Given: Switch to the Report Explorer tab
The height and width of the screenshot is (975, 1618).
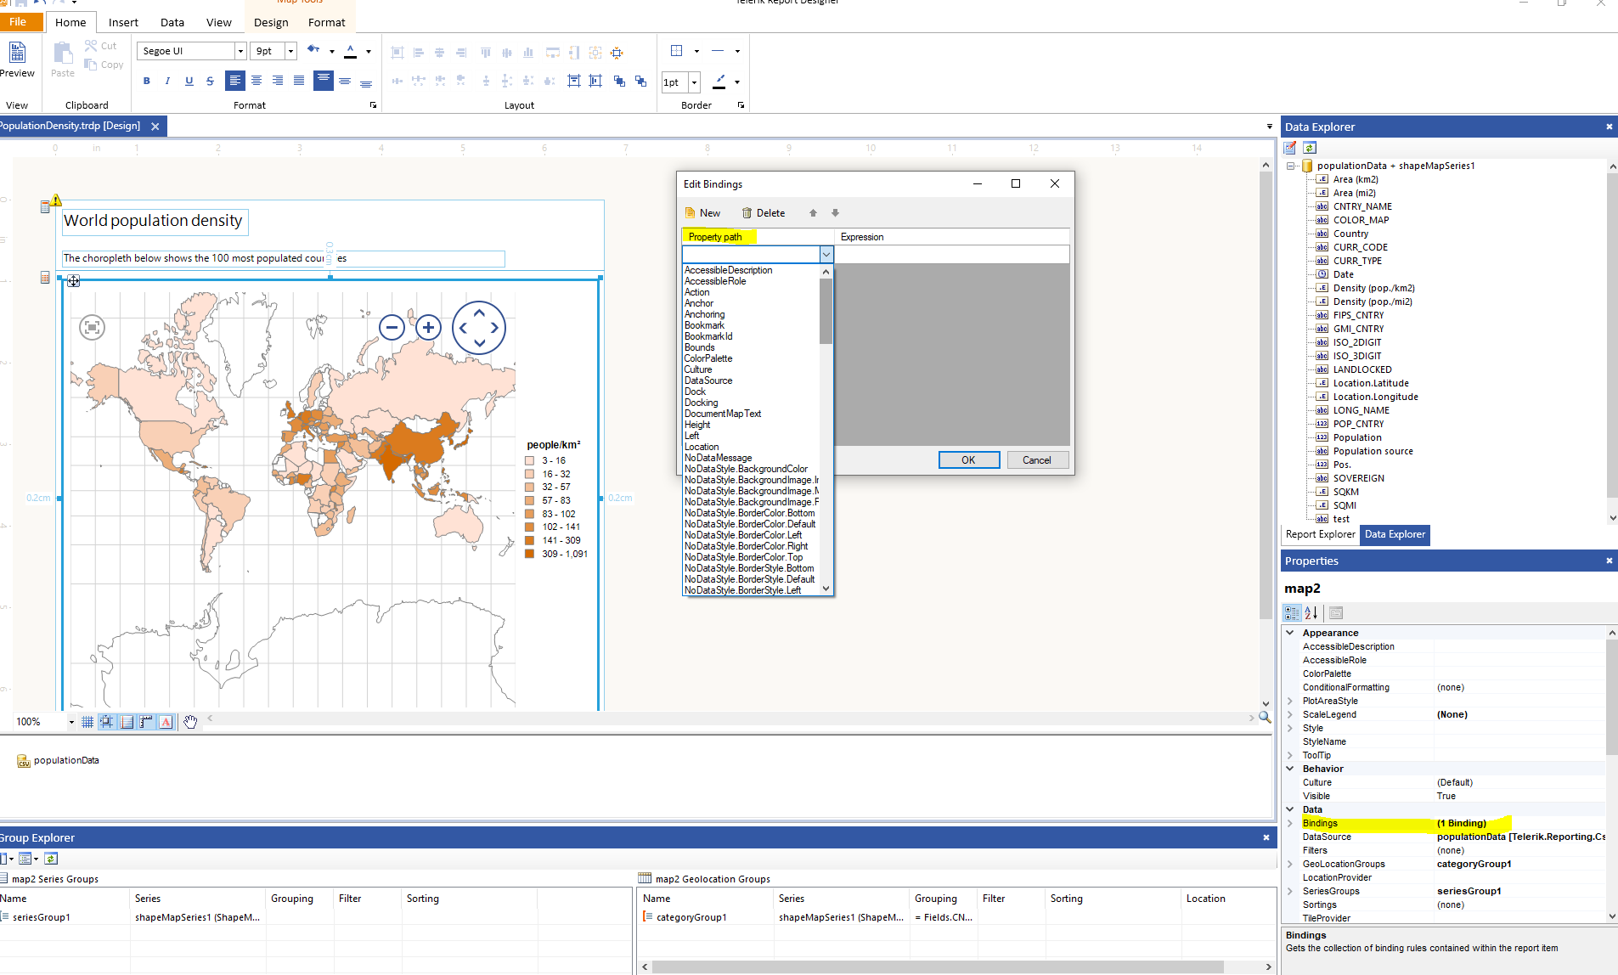Looking at the screenshot, I should click(1320, 534).
